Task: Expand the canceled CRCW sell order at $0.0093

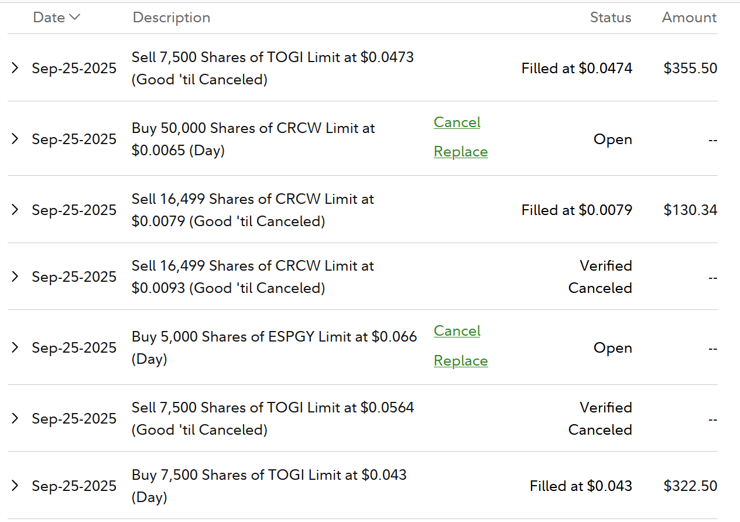Action: (15, 277)
